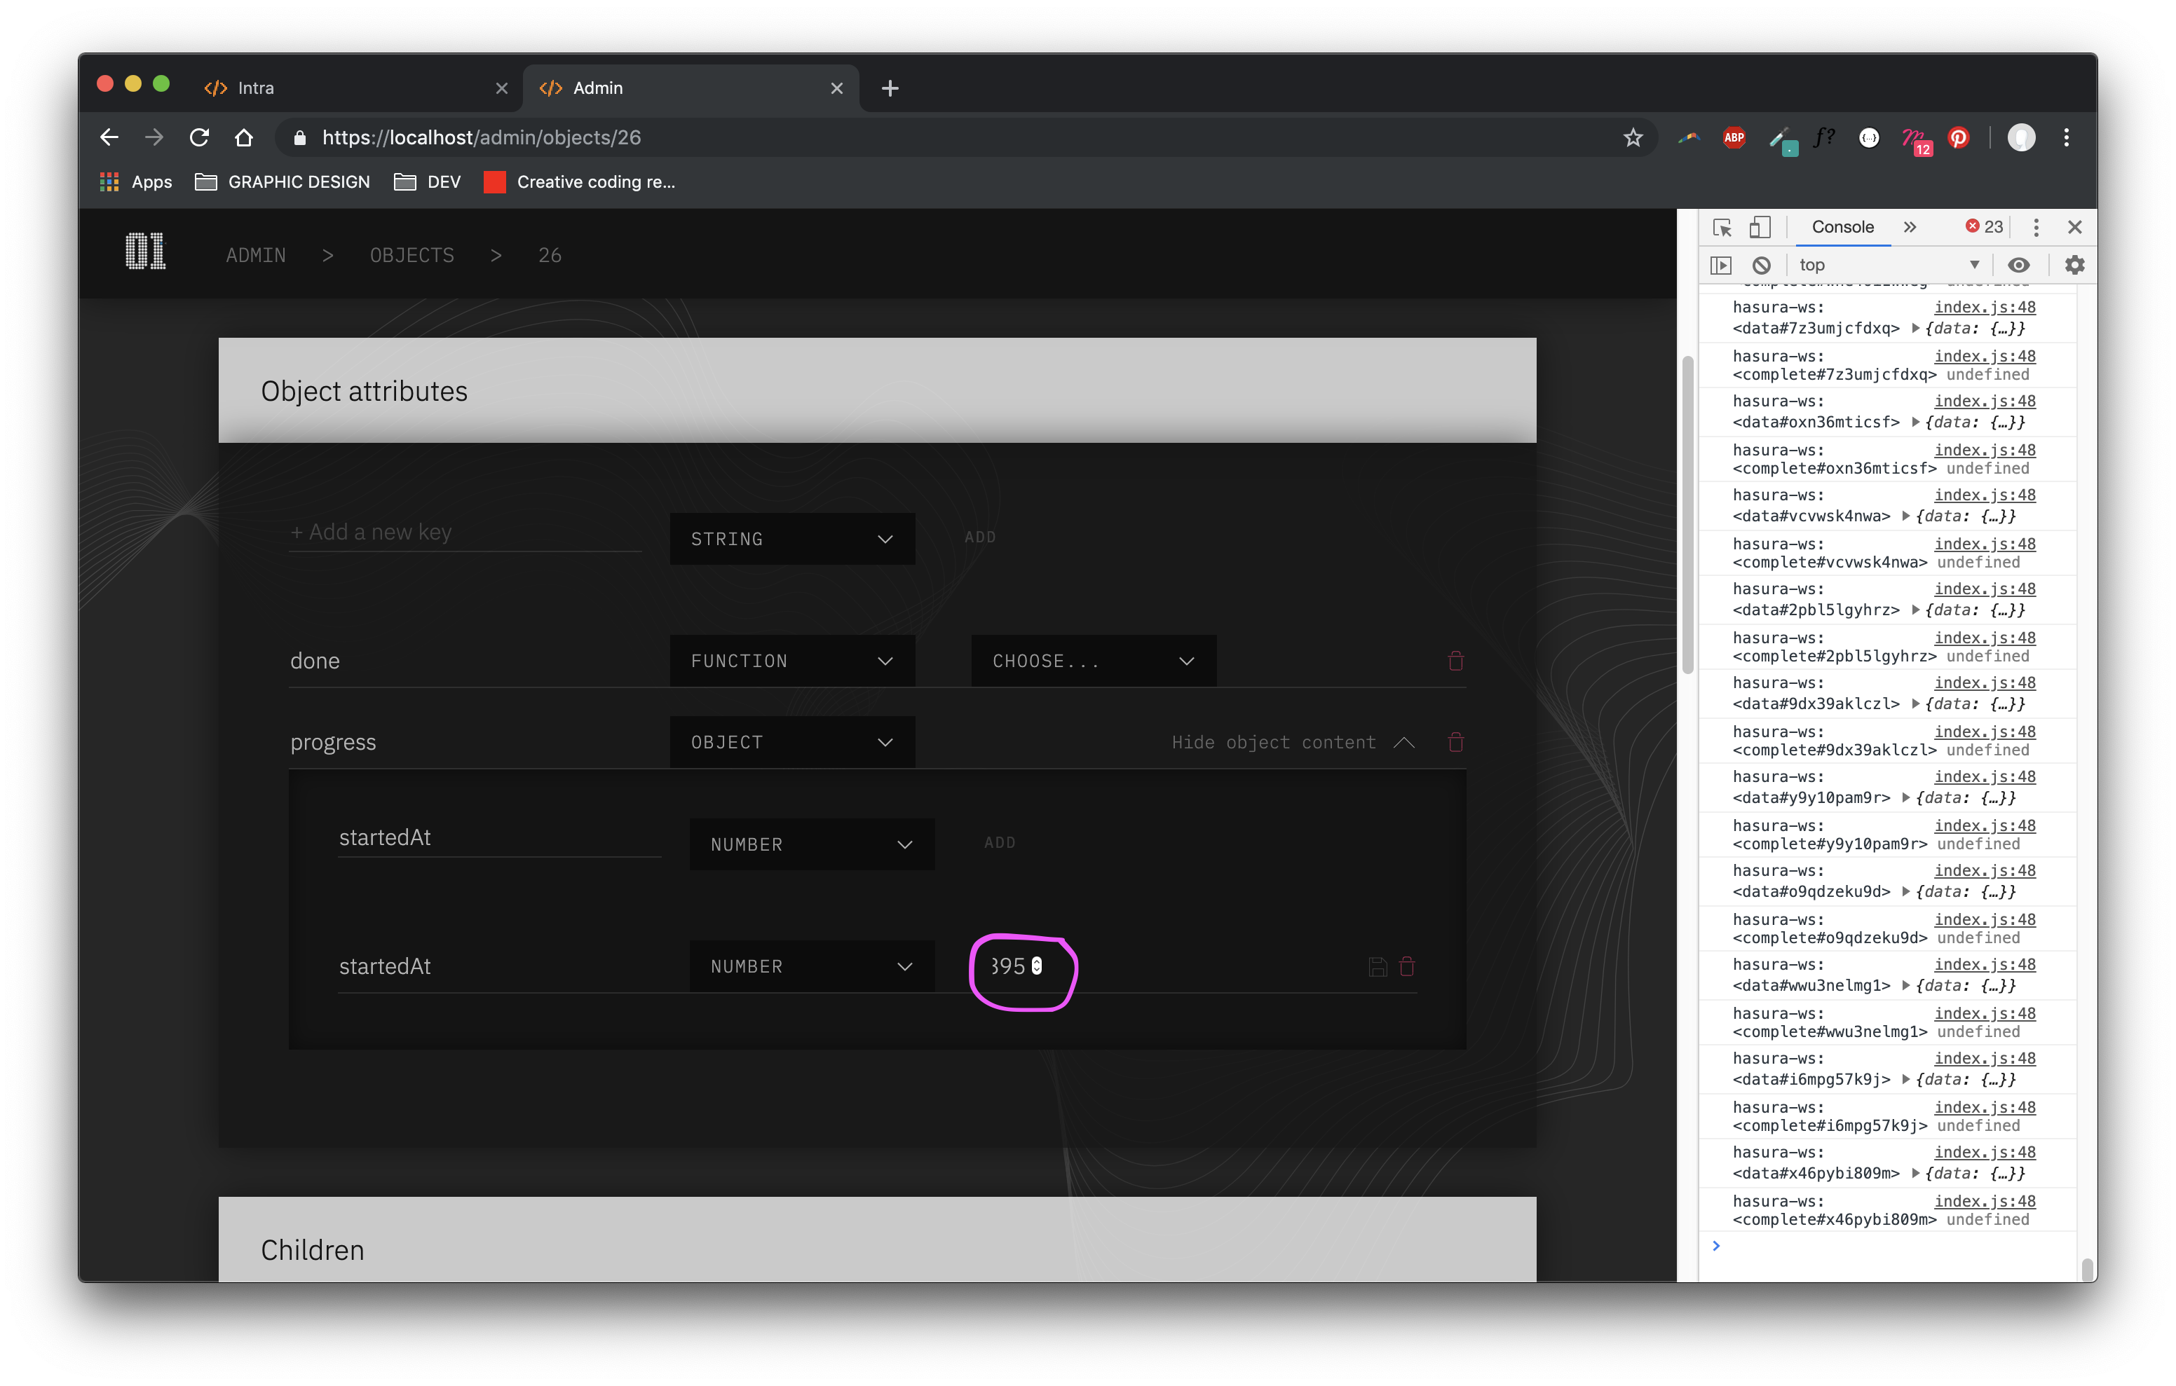Open a new browser tab
This screenshot has height=1386, width=2176.
[889, 88]
